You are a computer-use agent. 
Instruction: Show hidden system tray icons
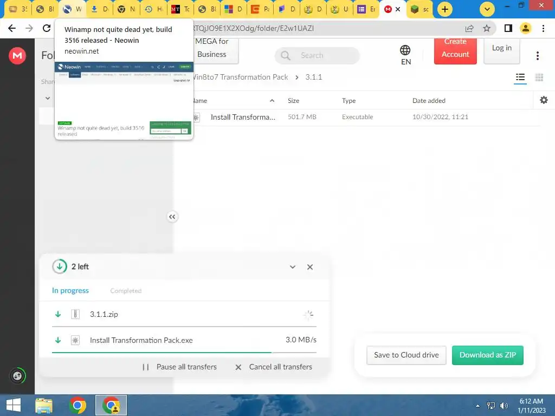pyautogui.click(x=477, y=406)
